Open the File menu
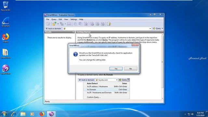The height and width of the screenshot is (117, 208). coord(48,19)
